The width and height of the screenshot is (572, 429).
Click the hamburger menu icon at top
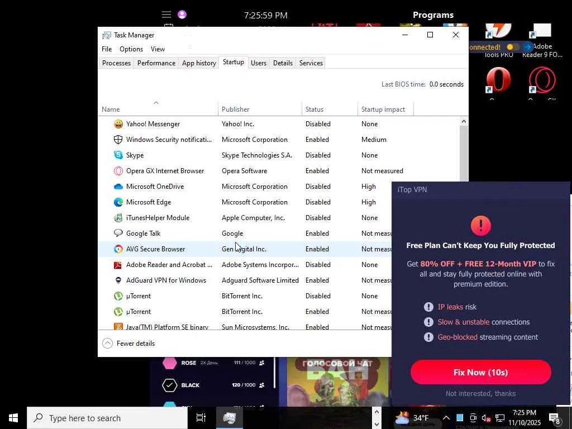pos(166,15)
